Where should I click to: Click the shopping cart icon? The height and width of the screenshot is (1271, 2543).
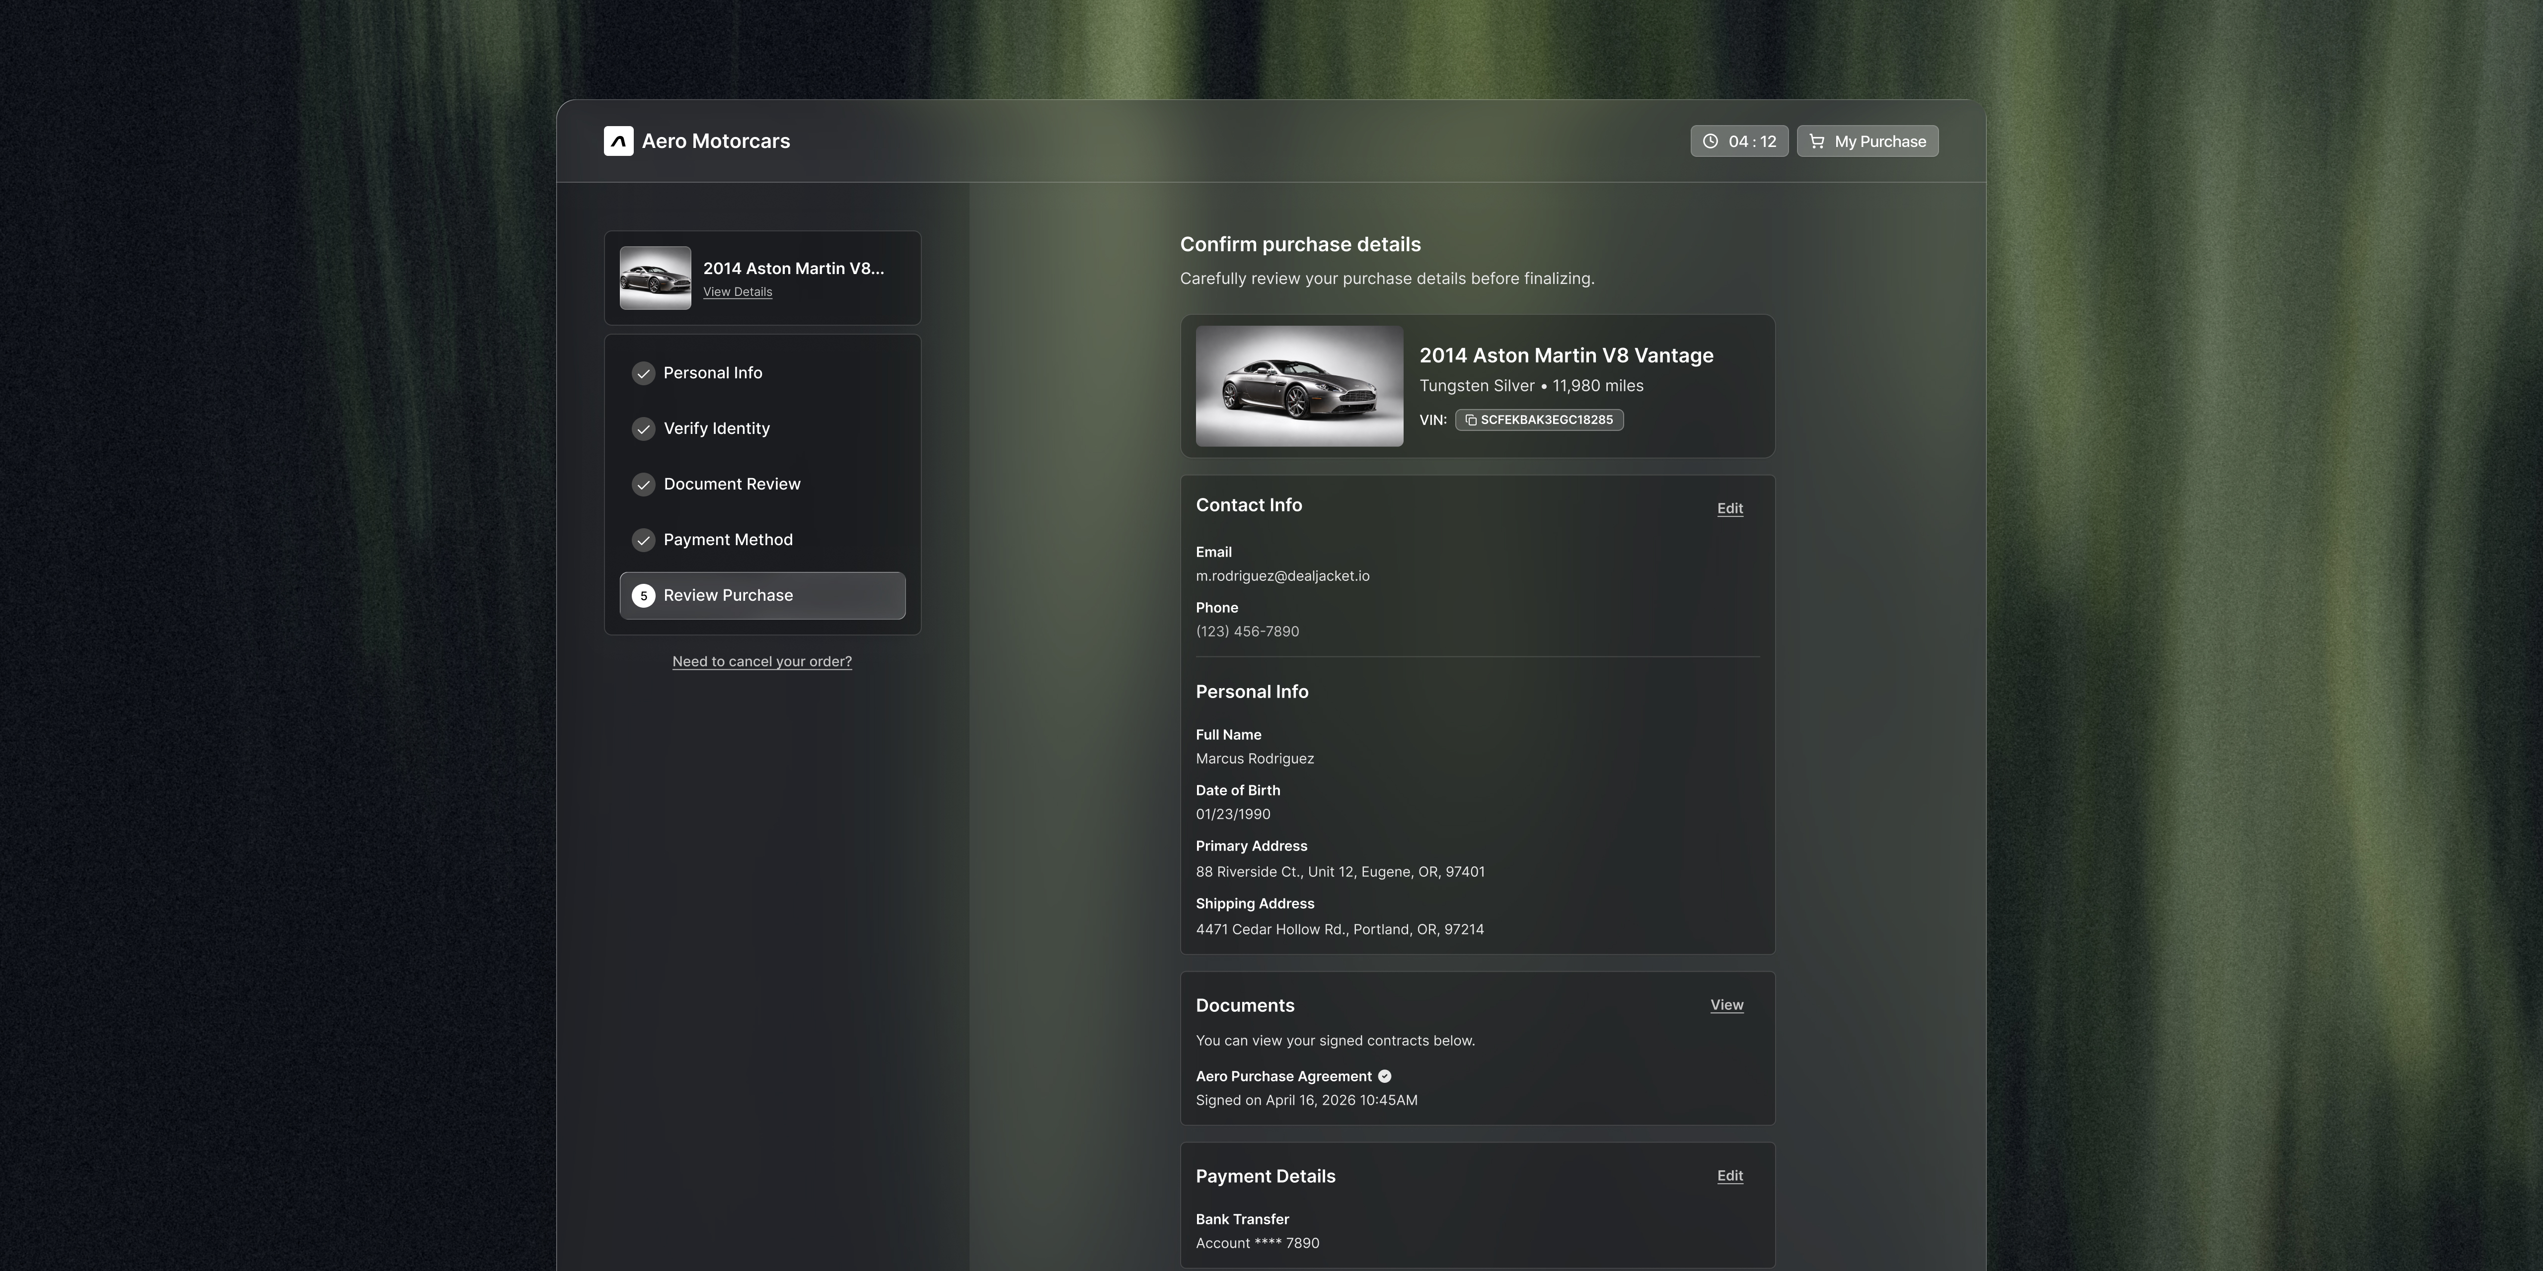pos(1816,141)
